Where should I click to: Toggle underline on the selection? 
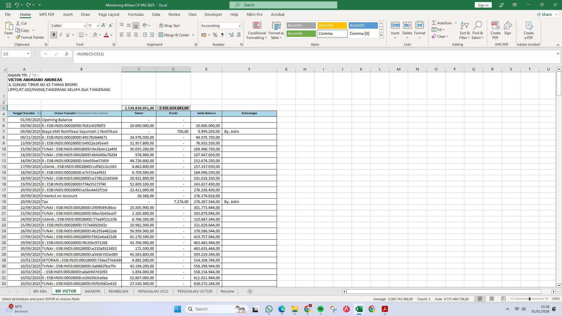coord(67,35)
